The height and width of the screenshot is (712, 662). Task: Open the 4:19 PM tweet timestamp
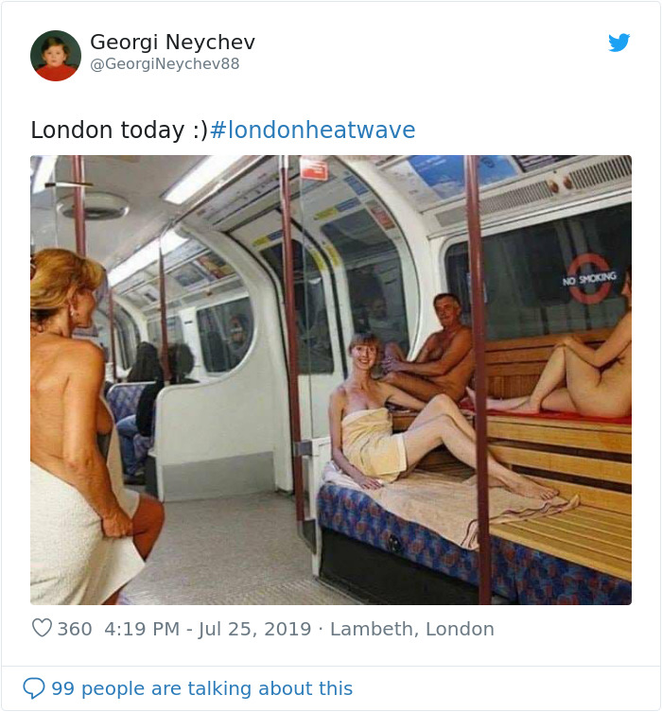pyautogui.click(x=142, y=629)
